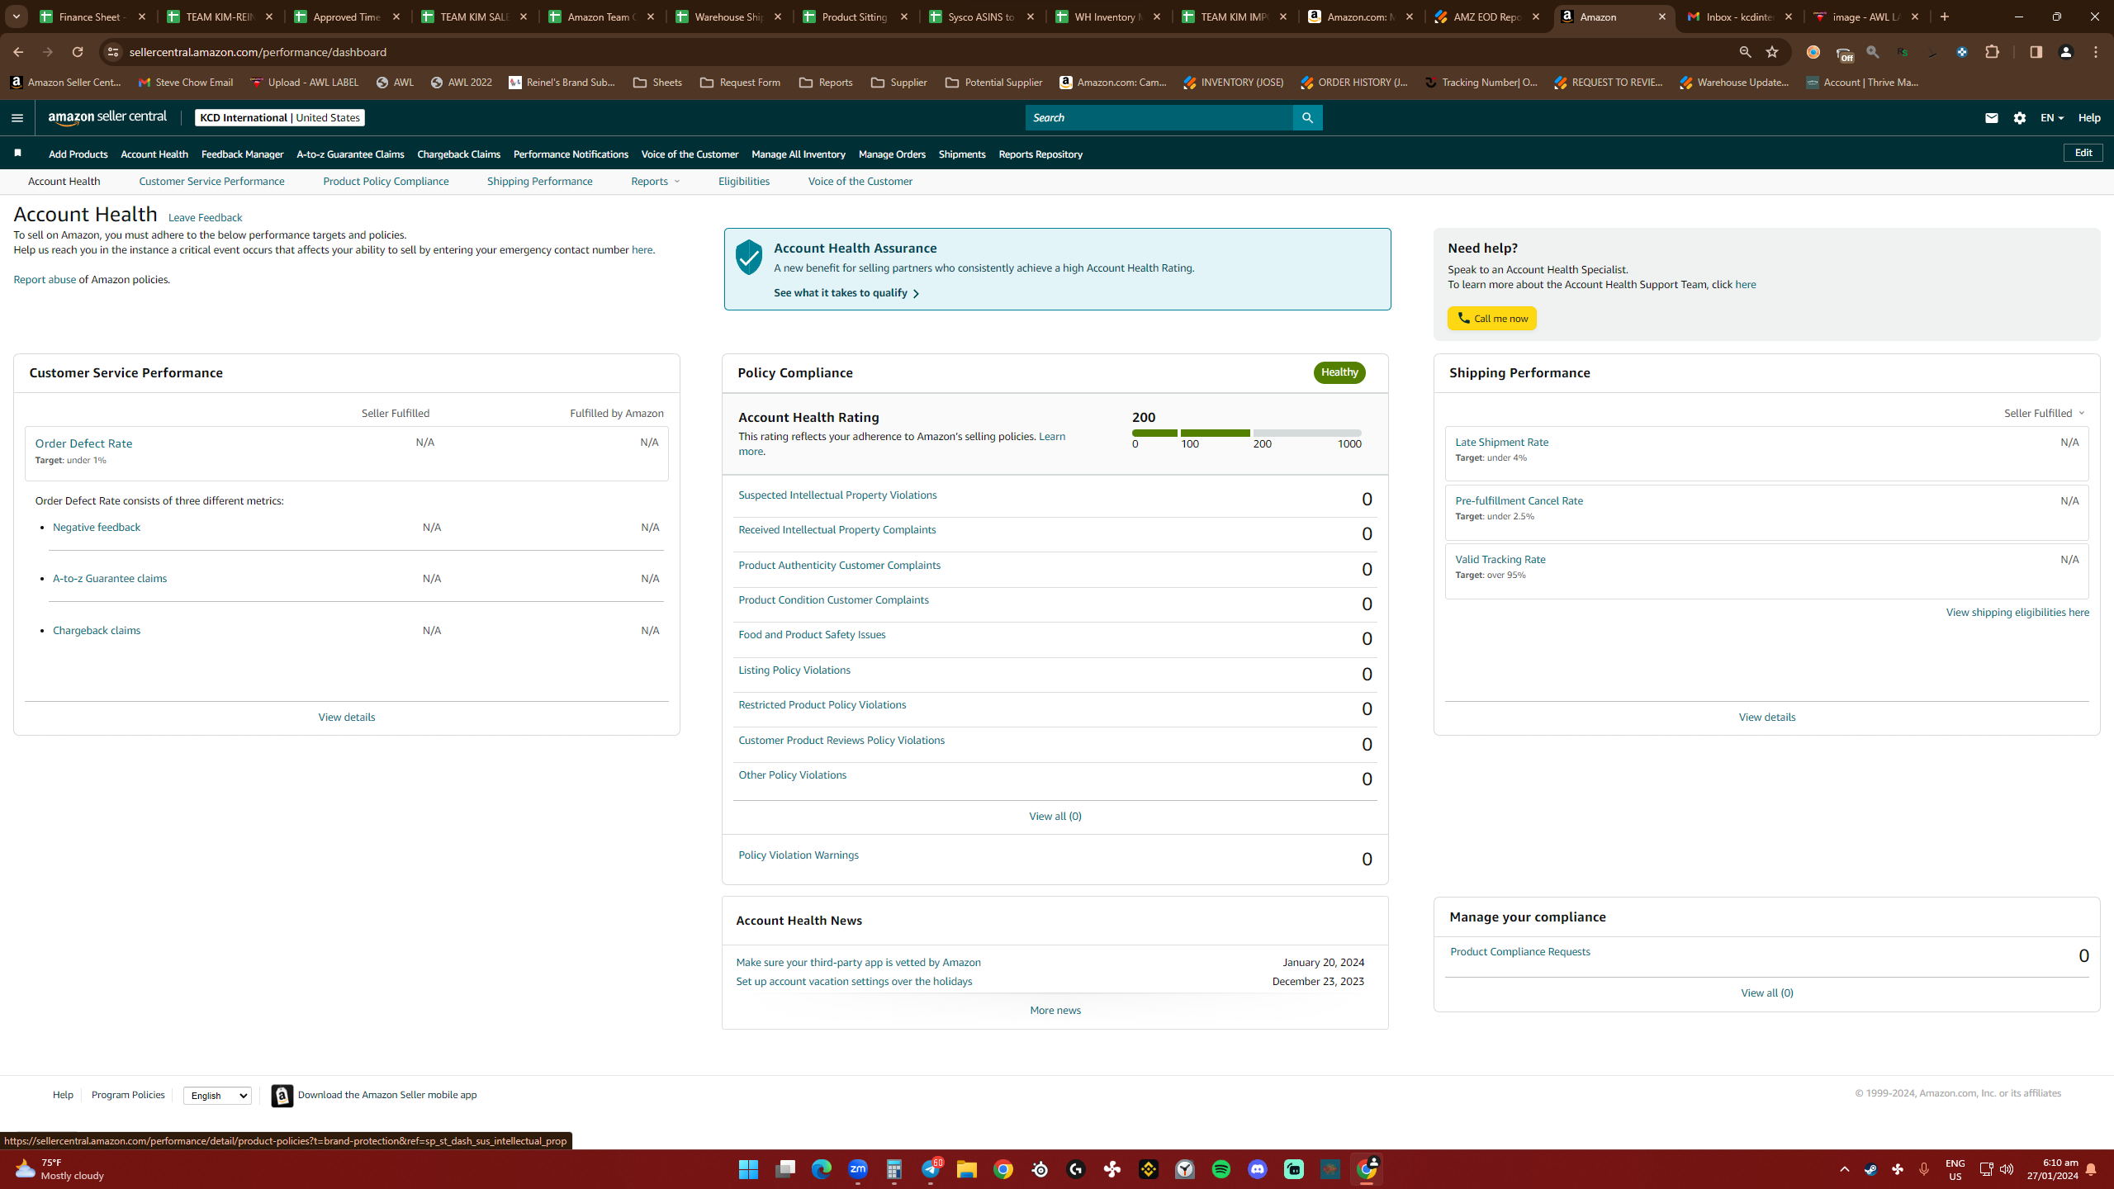
Task: View site information icon beside the URL
Action: click(x=113, y=52)
